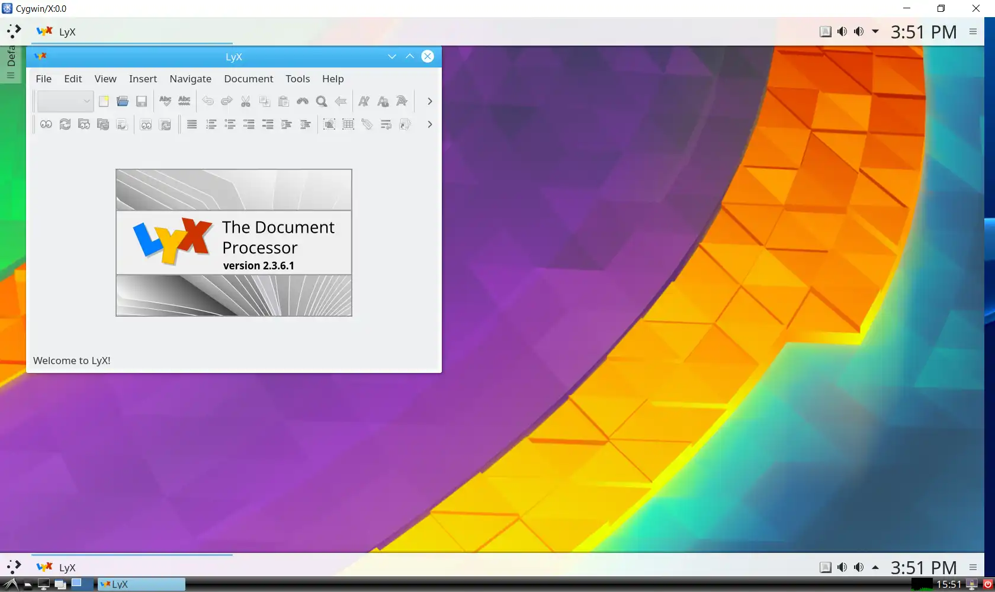Click the Update master document icon
The width and height of the screenshot is (995, 592).
pos(103,124)
